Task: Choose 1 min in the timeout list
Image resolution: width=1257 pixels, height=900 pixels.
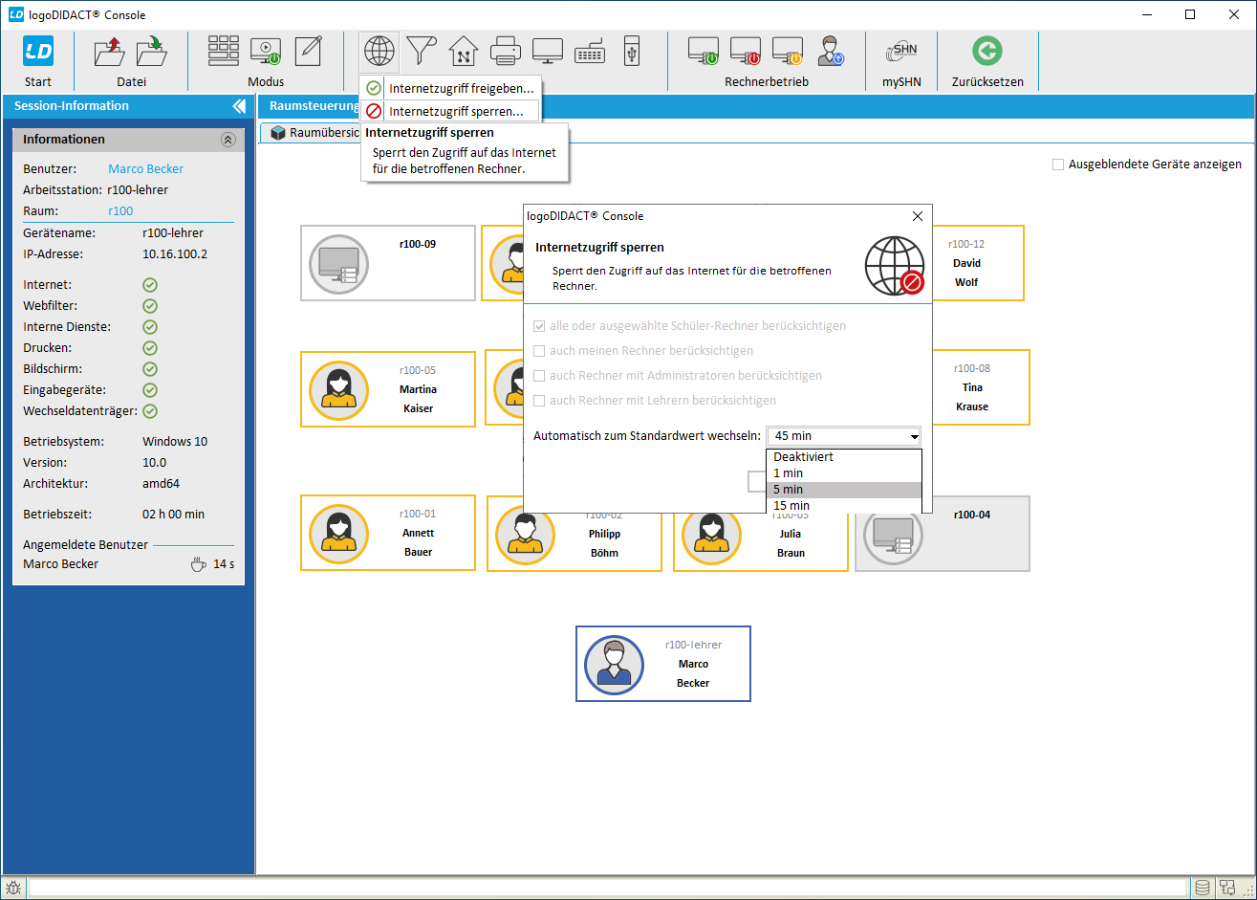Action: point(844,473)
